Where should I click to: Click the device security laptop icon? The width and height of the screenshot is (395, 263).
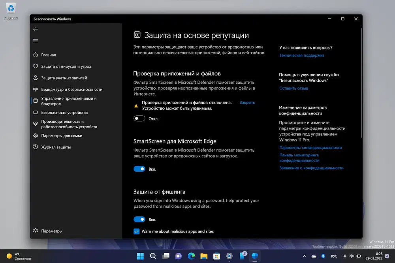click(36, 113)
